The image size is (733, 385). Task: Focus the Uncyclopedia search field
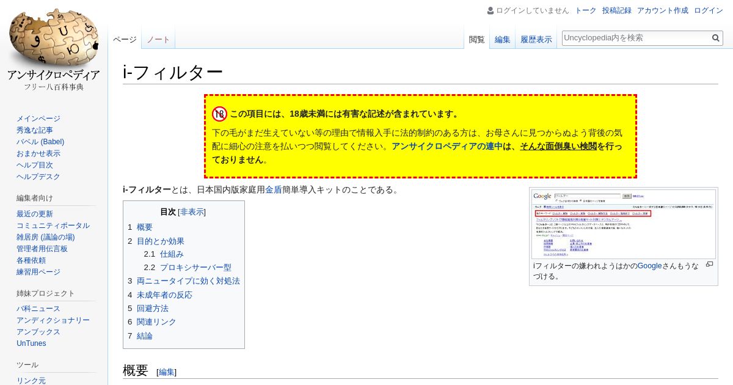click(x=636, y=38)
